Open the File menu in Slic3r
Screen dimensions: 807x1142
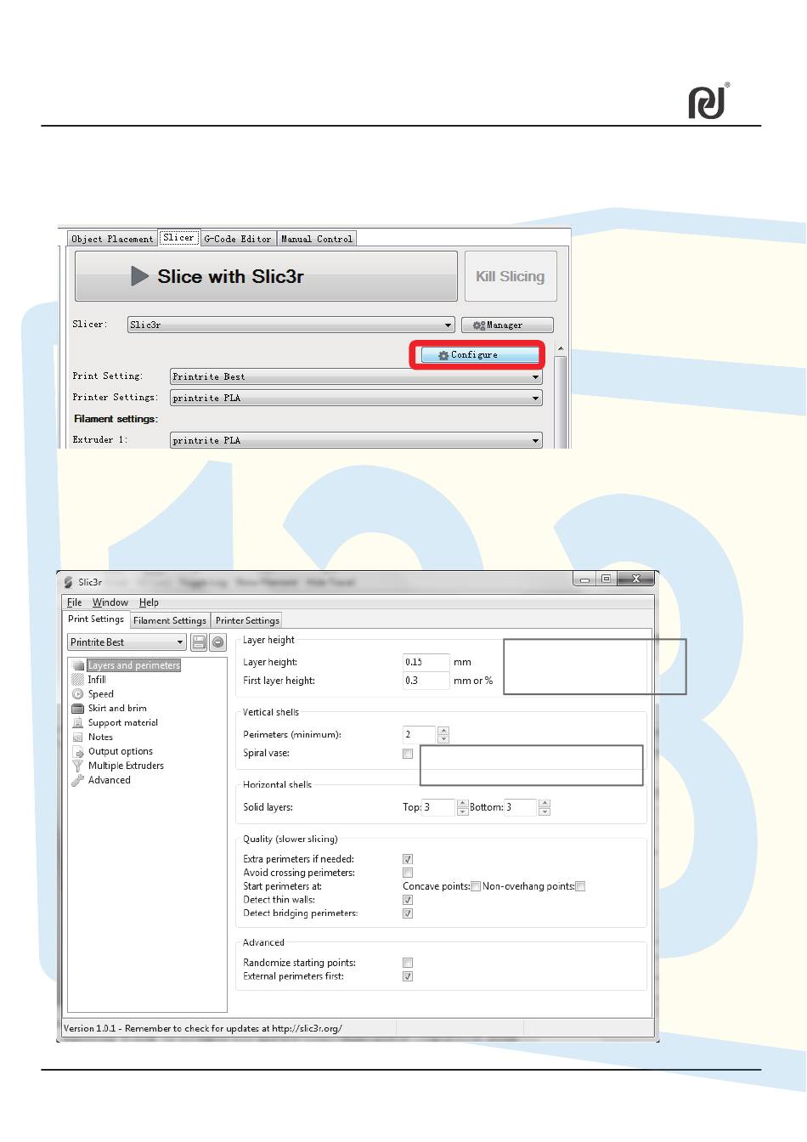coord(75,602)
